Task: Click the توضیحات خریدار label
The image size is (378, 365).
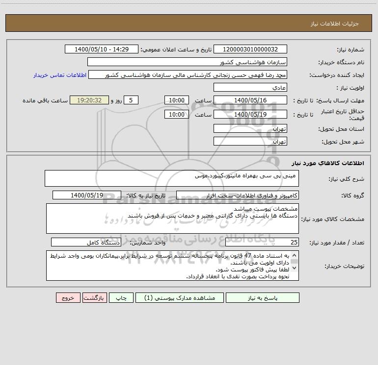Action: coord(344,266)
